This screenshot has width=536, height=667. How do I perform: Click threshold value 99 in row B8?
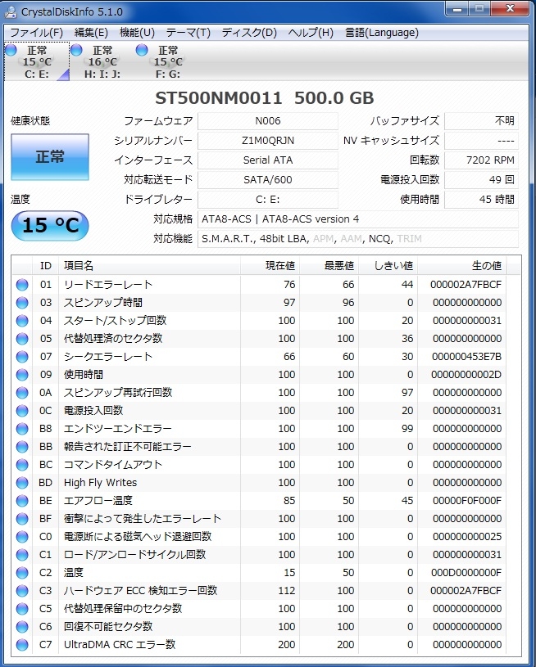pos(407,429)
